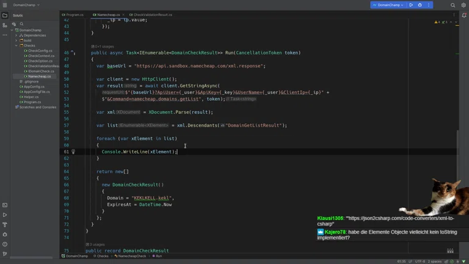Open editor tabs options menu
Viewport: 469px width, 264px height.
coord(454,15)
